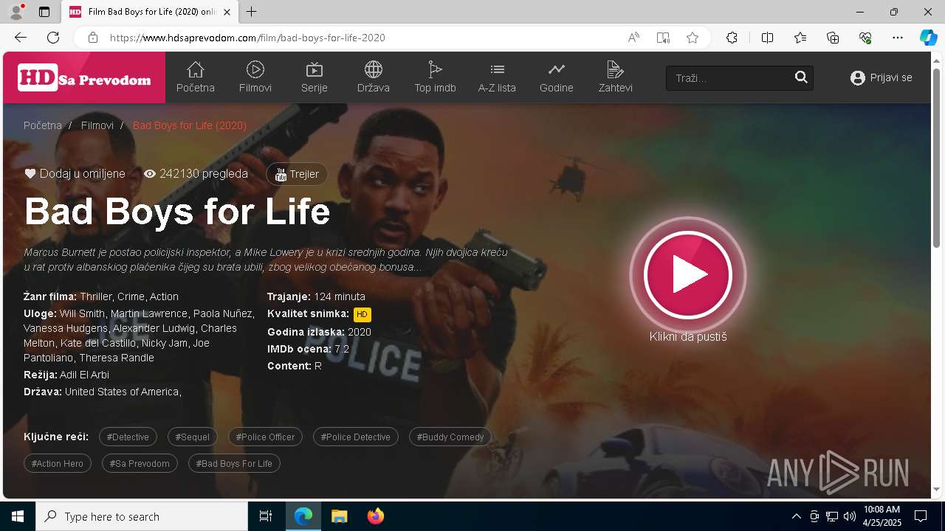Screen dimensions: 945x531
Task: Bookmark page with star icon
Action: click(693, 38)
